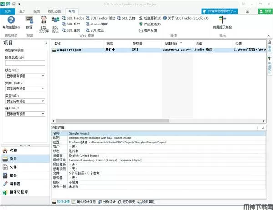Image resolution: width=273 pixels, height=210 pixels.
Task: Sort by the Location (位置) column header
Action: pos(249,44)
